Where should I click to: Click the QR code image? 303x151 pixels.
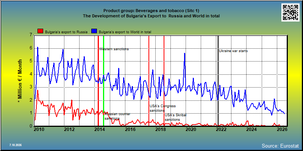point(291,12)
